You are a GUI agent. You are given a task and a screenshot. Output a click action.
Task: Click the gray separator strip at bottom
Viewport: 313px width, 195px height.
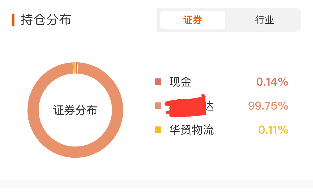[156, 184]
